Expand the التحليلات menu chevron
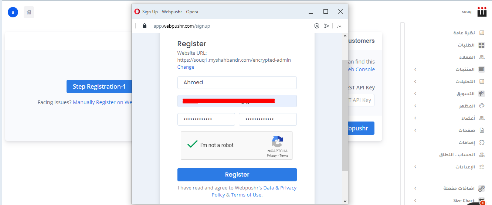This screenshot has width=492, height=205. [x=415, y=82]
